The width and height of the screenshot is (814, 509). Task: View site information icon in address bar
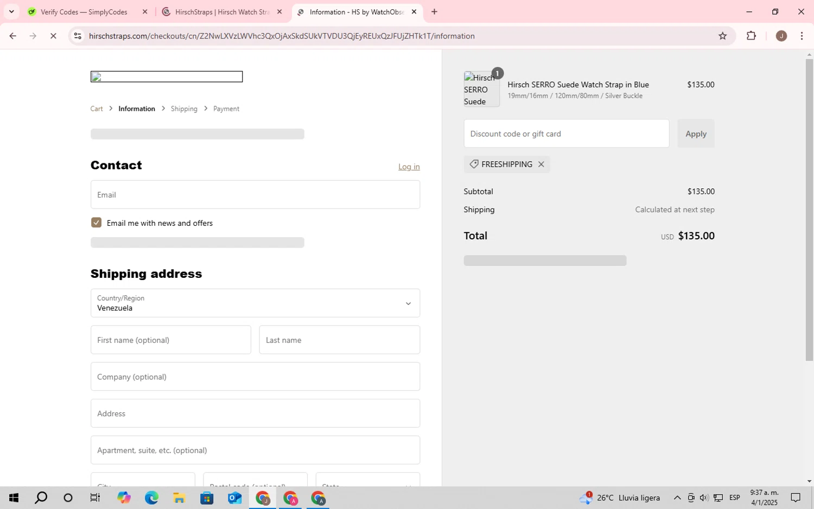[x=78, y=36]
